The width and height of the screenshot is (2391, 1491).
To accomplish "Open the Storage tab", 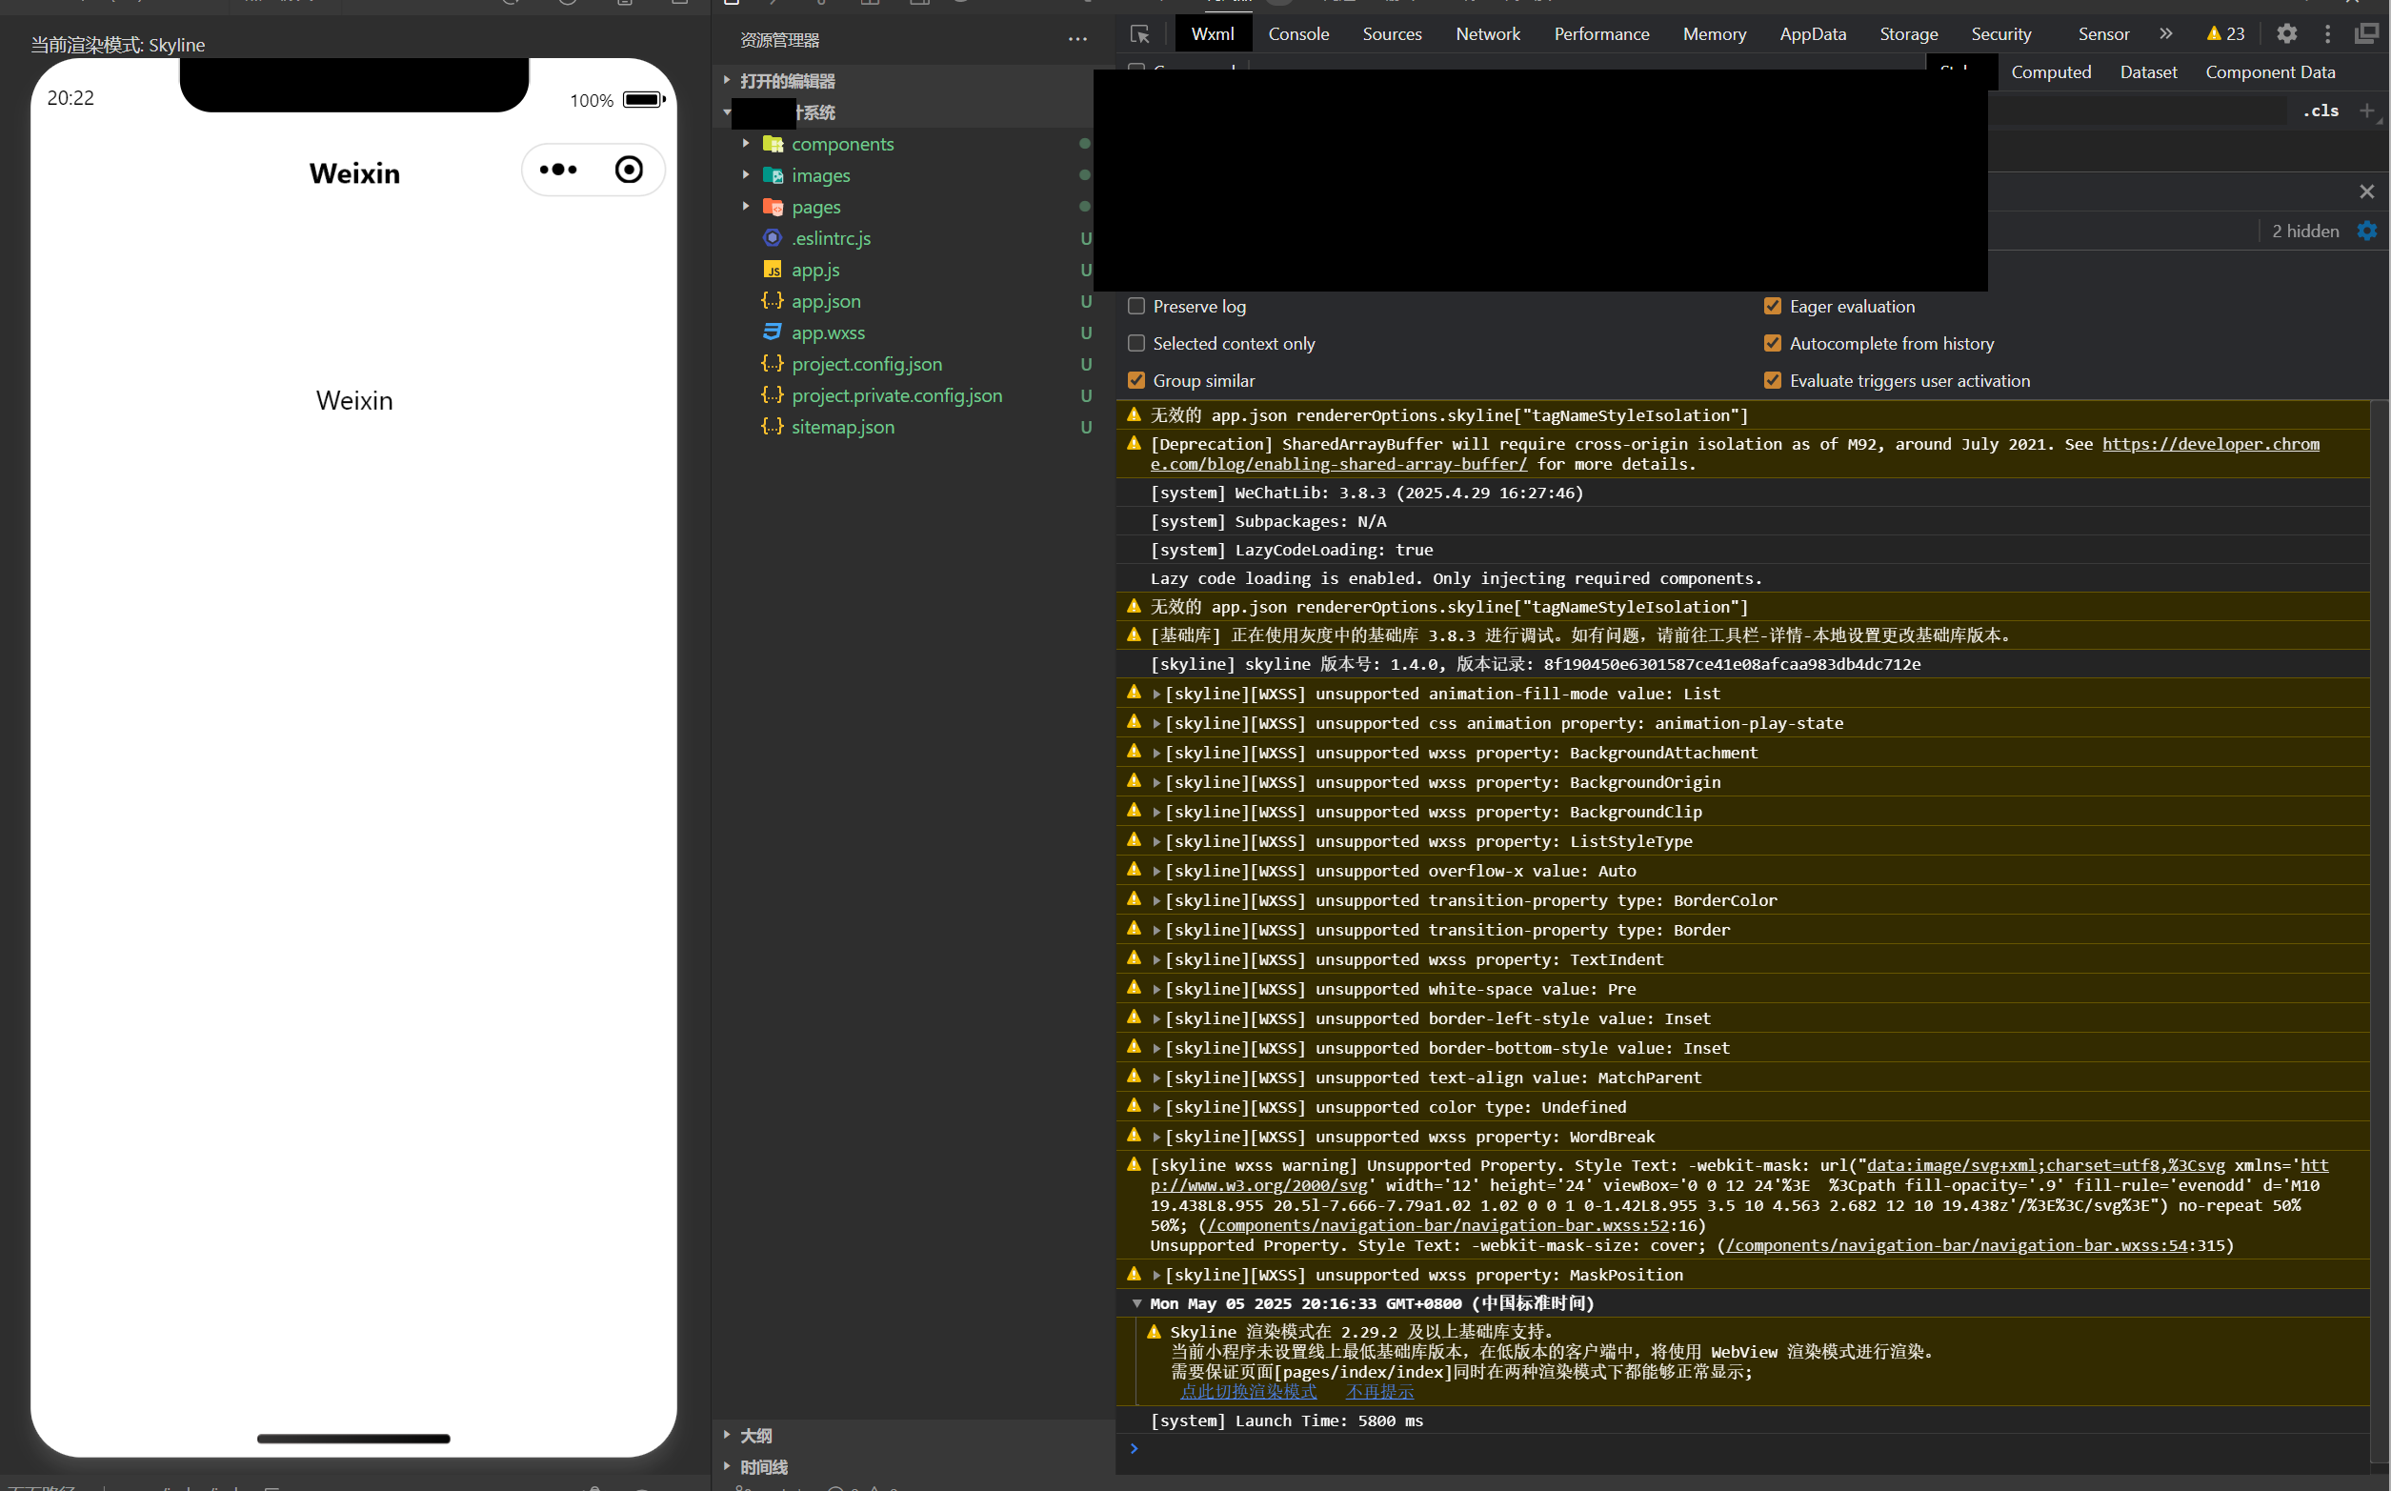I will point(1908,33).
